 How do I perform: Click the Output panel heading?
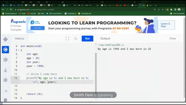tap(105, 38)
